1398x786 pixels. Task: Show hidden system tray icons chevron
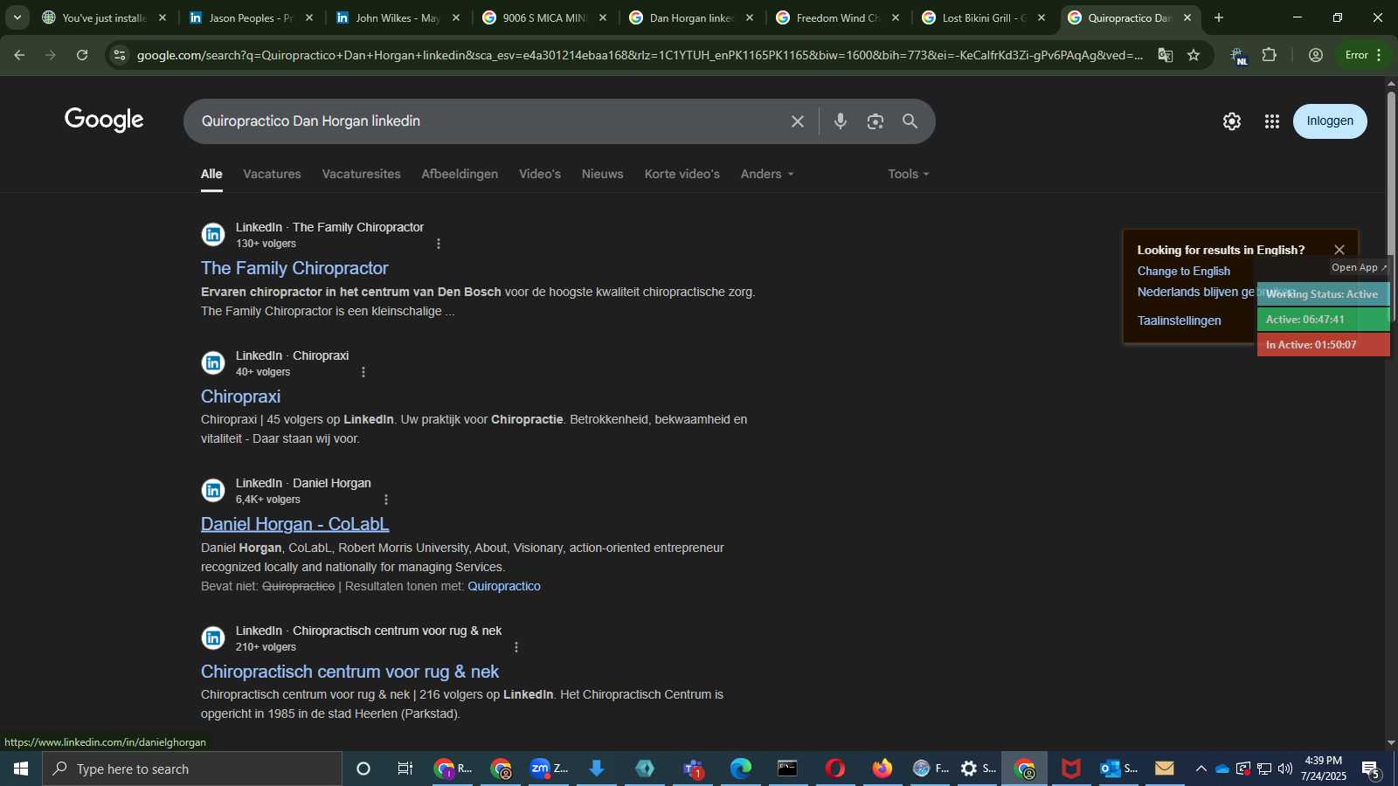[1201, 769]
